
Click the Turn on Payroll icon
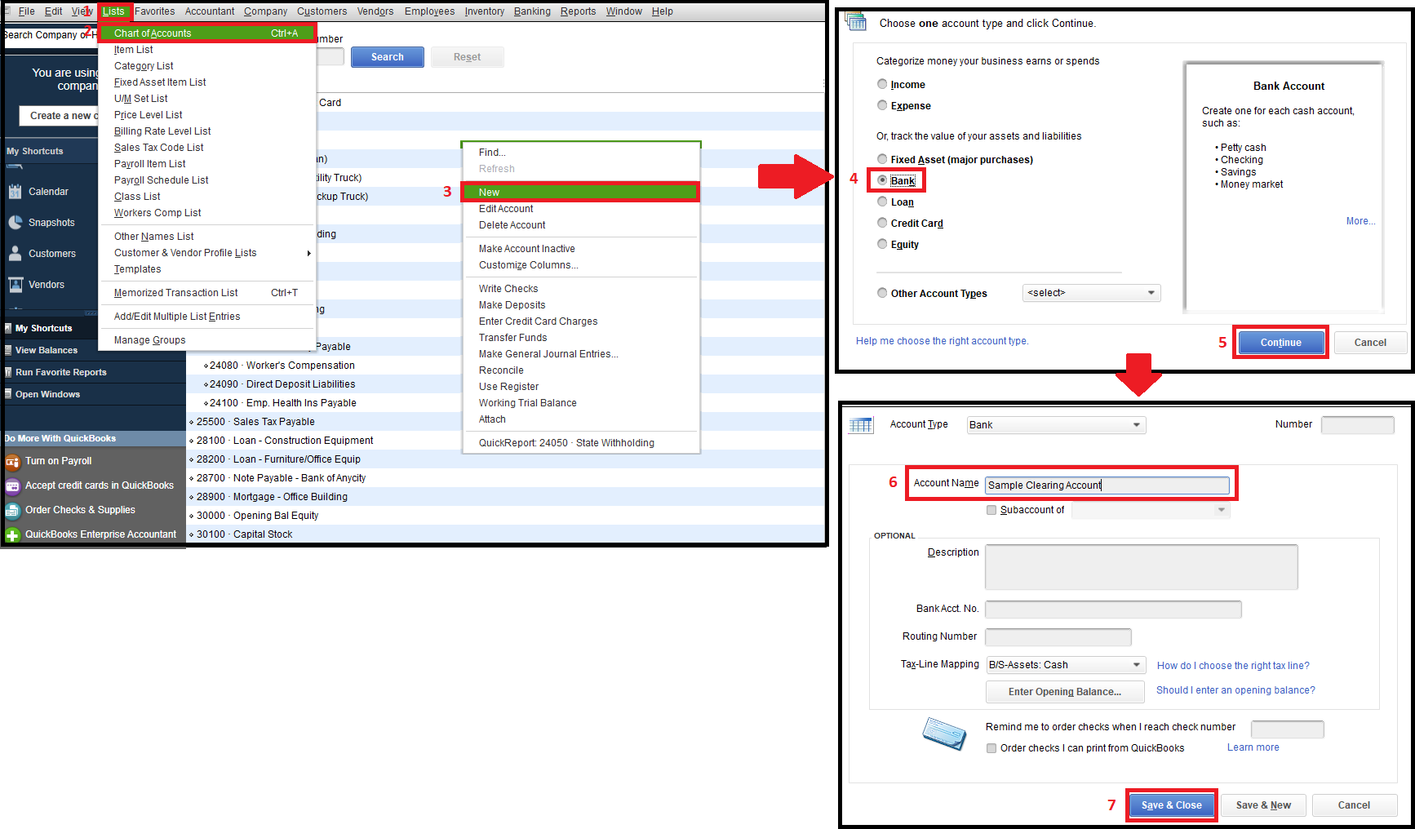13,460
